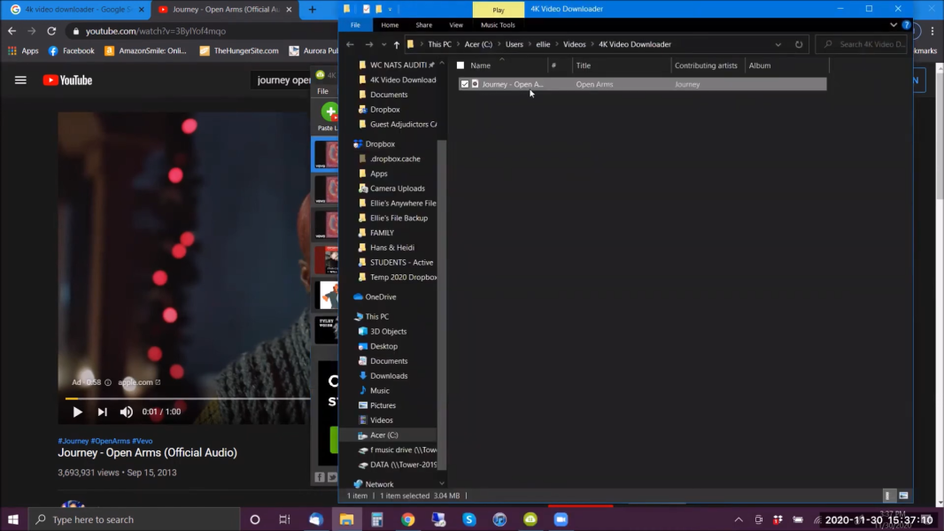
Task: Close the Journey Open Arms browser tab
Action: click(x=289, y=10)
